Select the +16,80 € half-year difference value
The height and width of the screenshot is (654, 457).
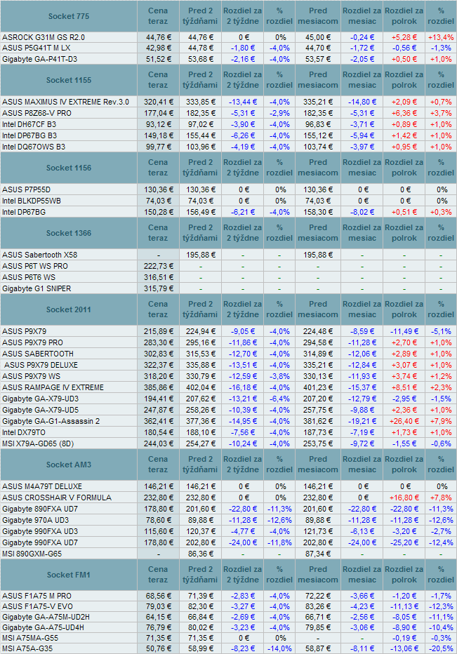coord(404,498)
